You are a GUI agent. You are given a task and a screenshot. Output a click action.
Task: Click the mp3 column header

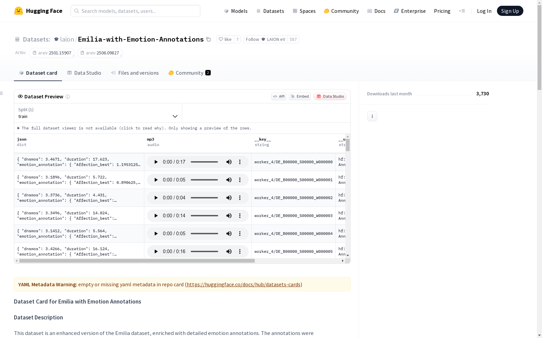(x=150, y=139)
